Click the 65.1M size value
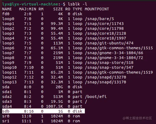 pyautogui.click(x=57, y=48)
